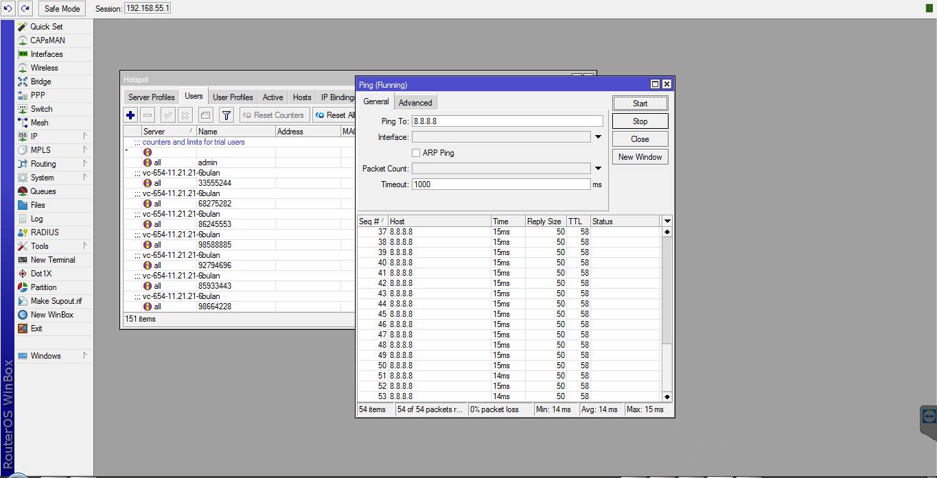This screenshot has height=478, width=937.
Task: Open the filter funnel in Hotspot toolbar
Action: tap(227, 115)
